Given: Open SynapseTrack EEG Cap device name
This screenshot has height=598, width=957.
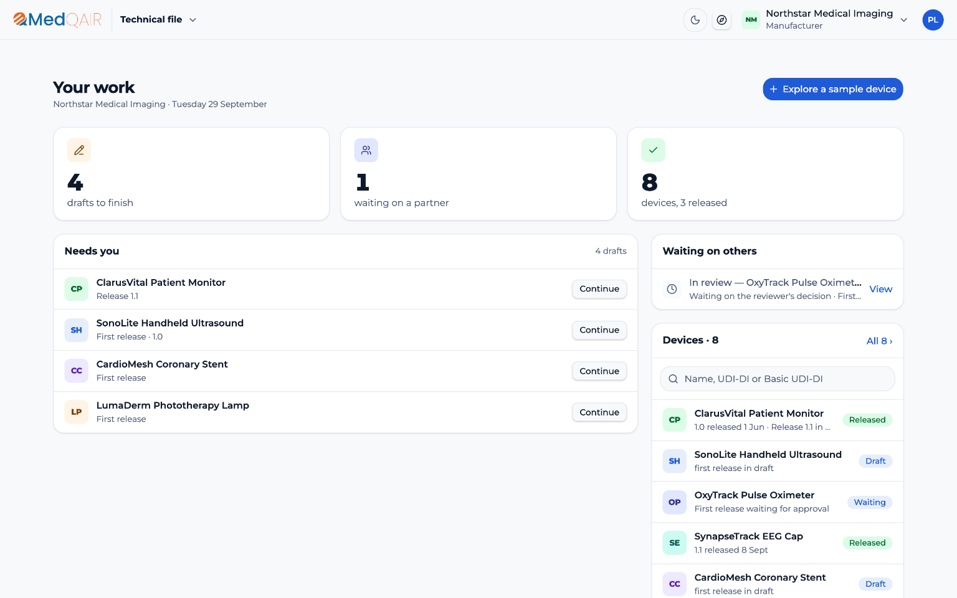Looking at the screenshot, I should coord(749,536).
